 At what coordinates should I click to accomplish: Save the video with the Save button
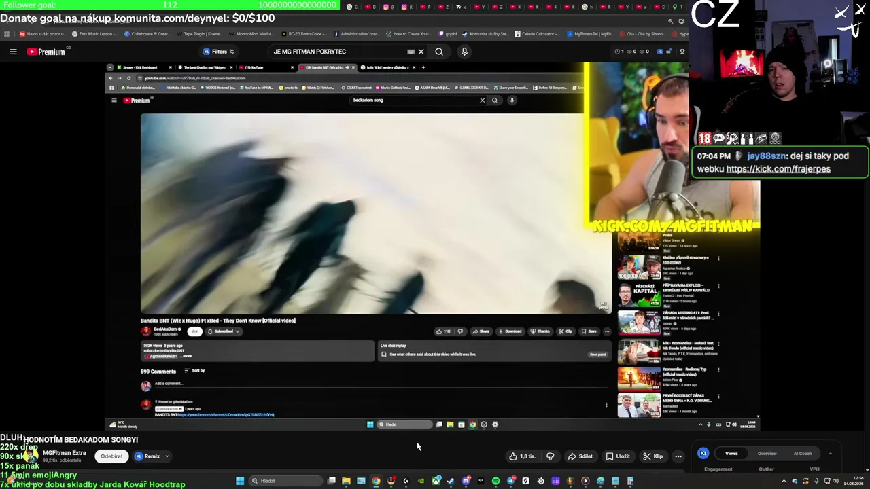click(589, 331)
